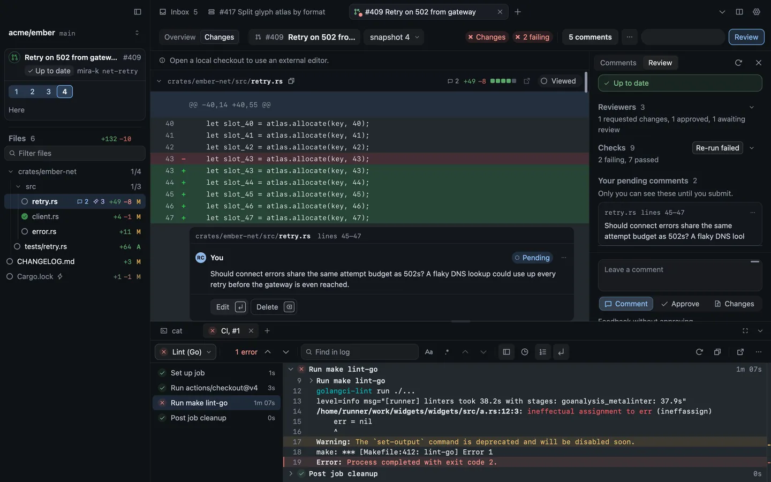Click the Filter files input
Screen dimensions: 771x482
75,153
